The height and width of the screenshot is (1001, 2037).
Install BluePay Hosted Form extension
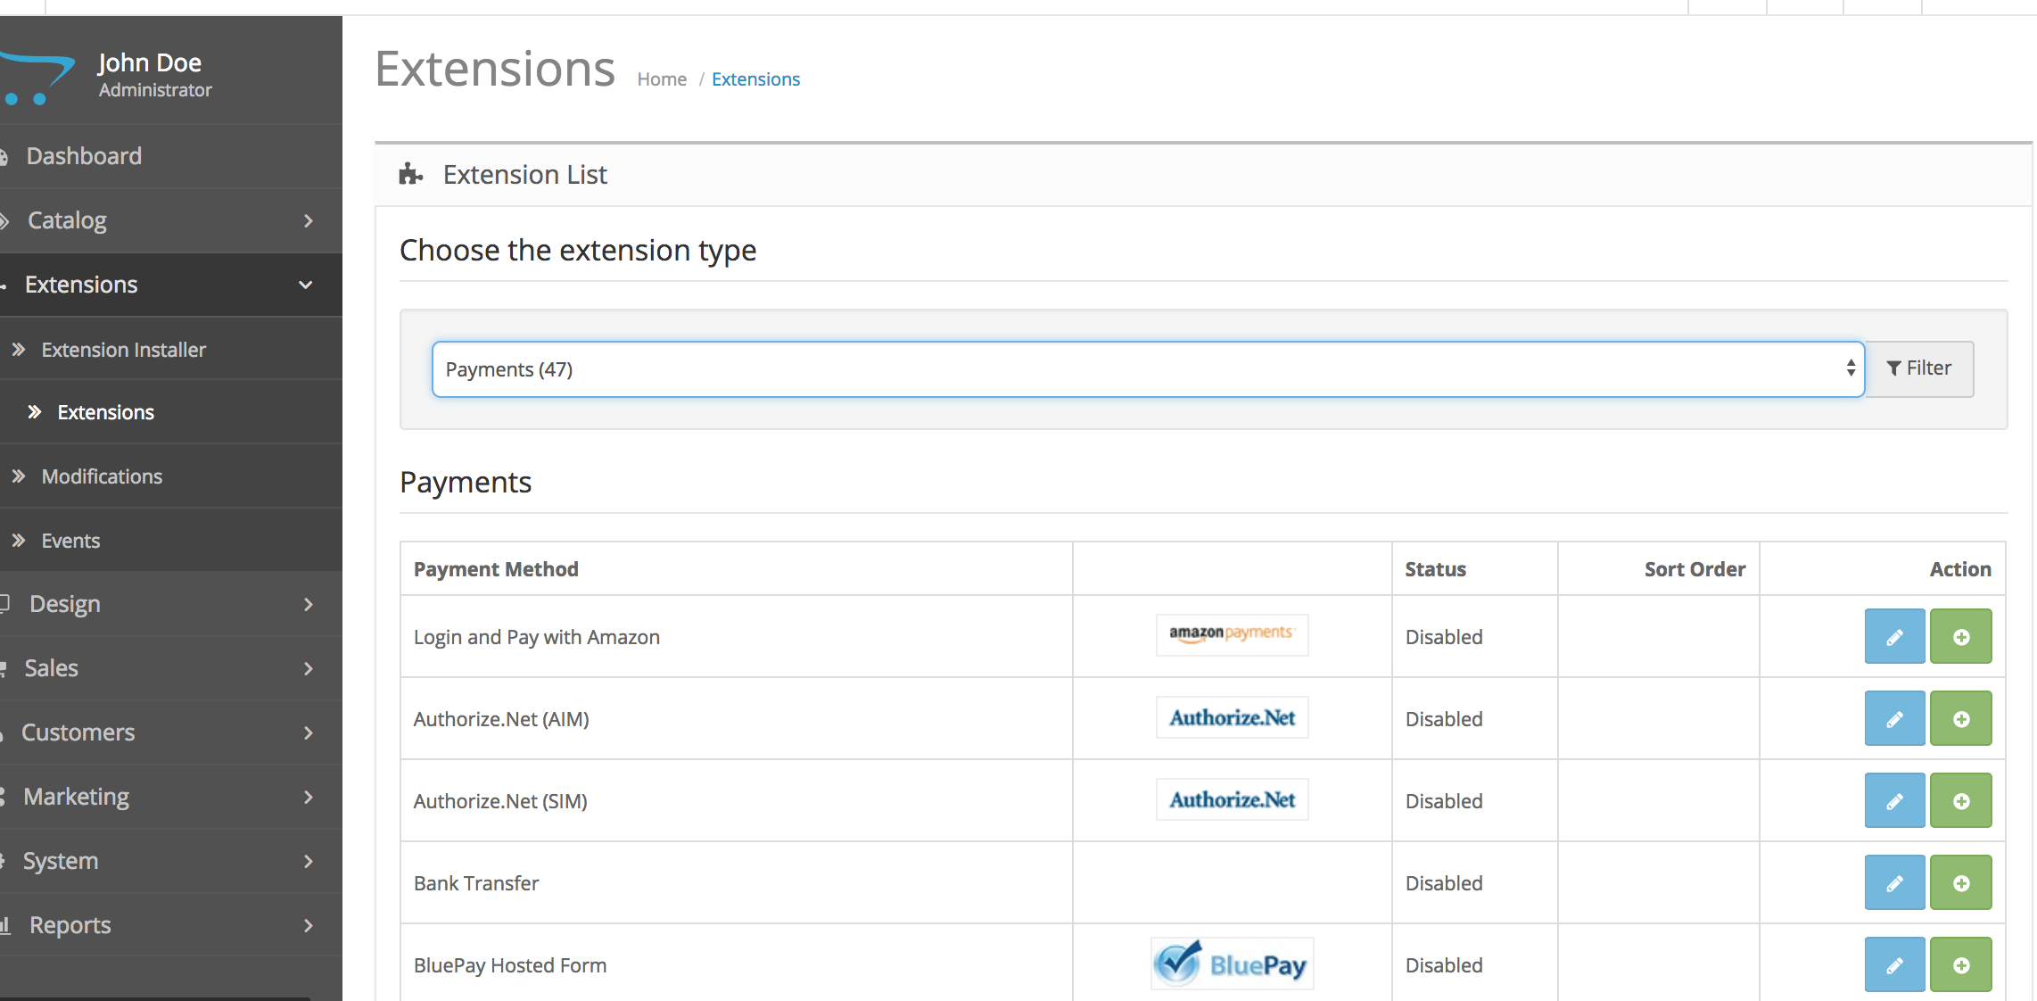click(1960, 964)
